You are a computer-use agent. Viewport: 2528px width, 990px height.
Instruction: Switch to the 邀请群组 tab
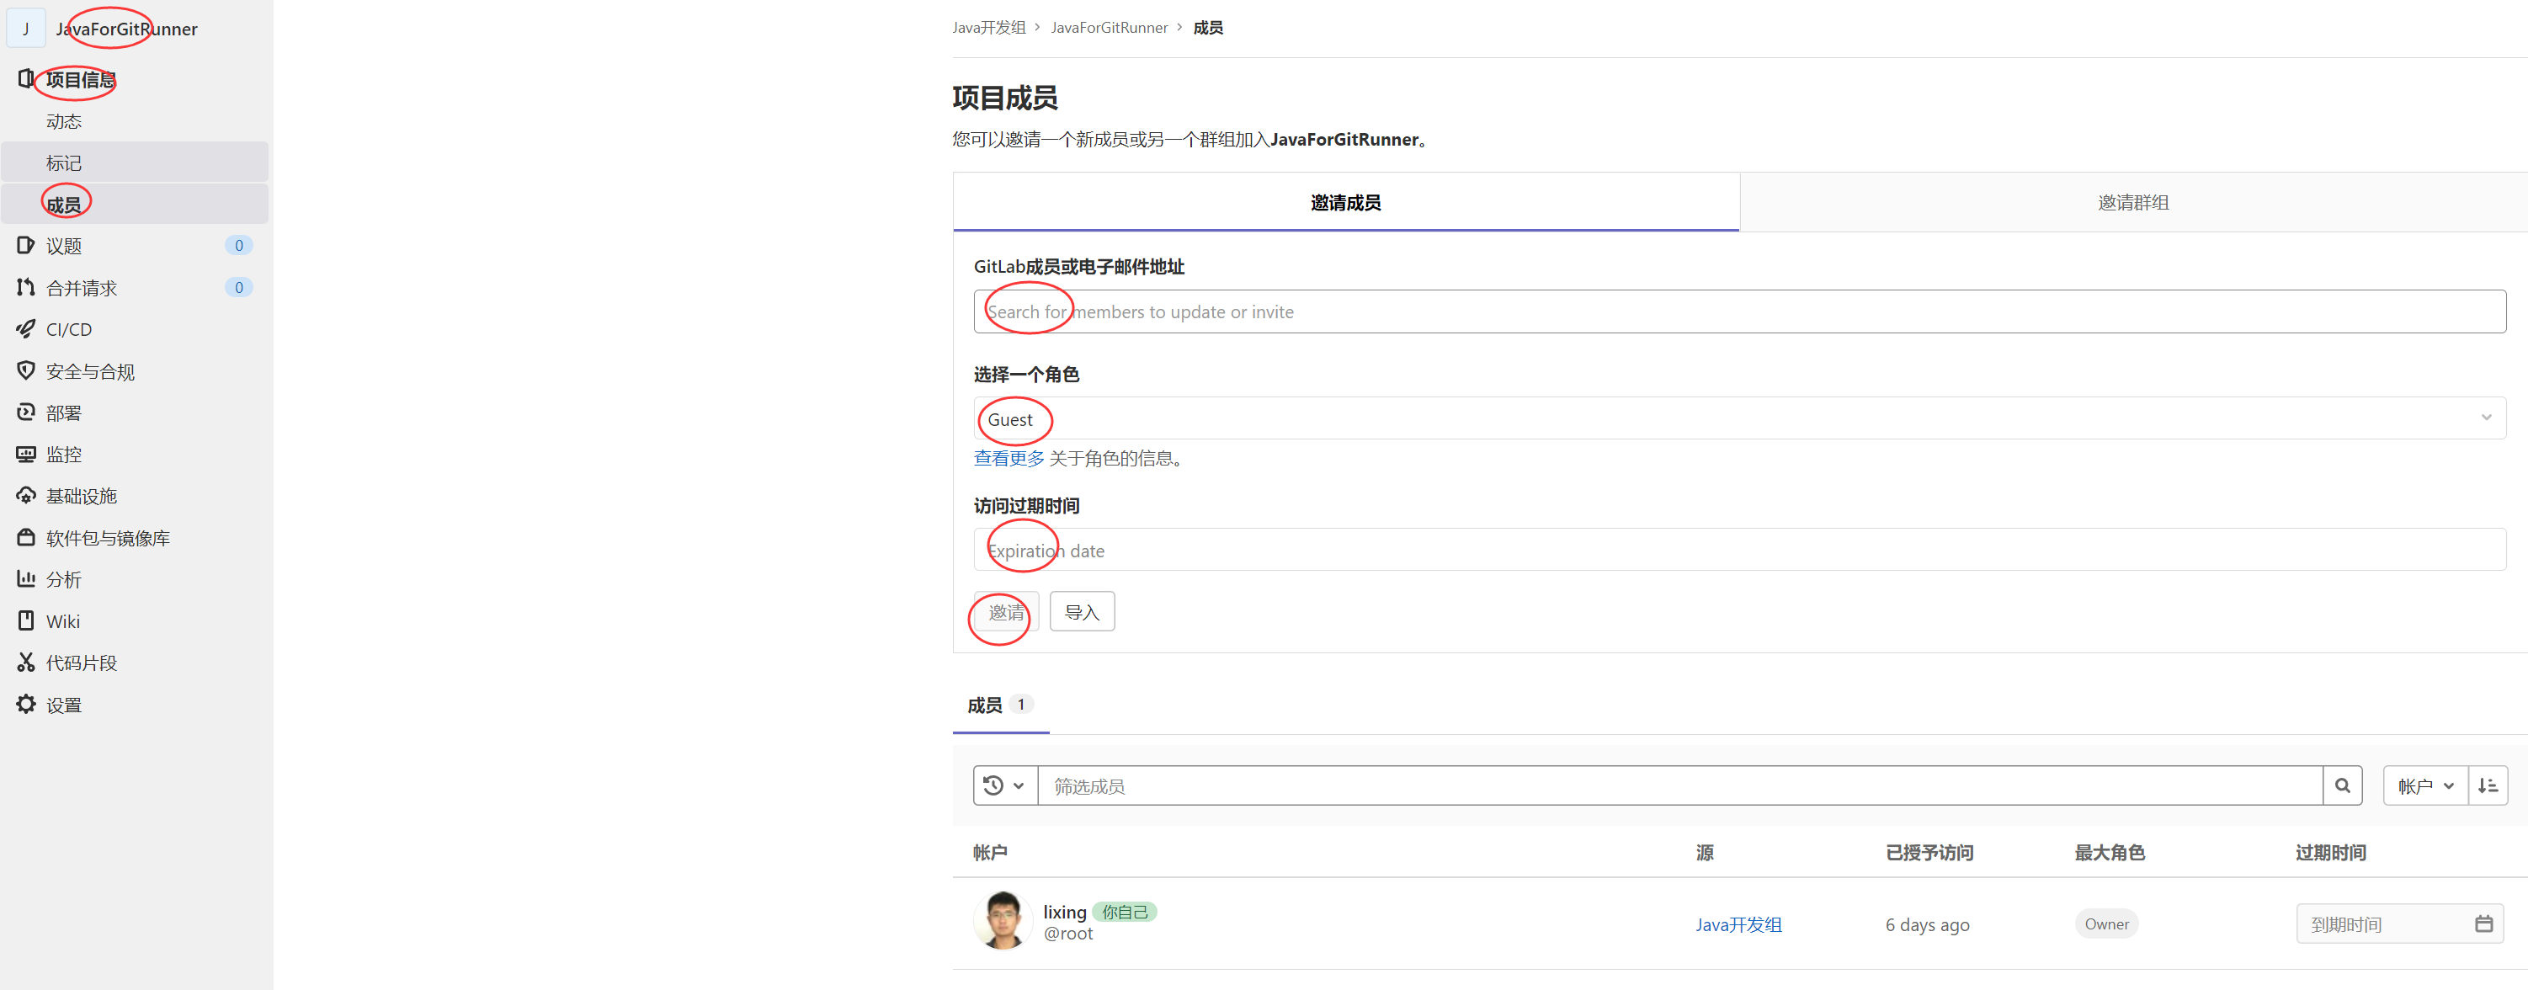(2132, 202)
